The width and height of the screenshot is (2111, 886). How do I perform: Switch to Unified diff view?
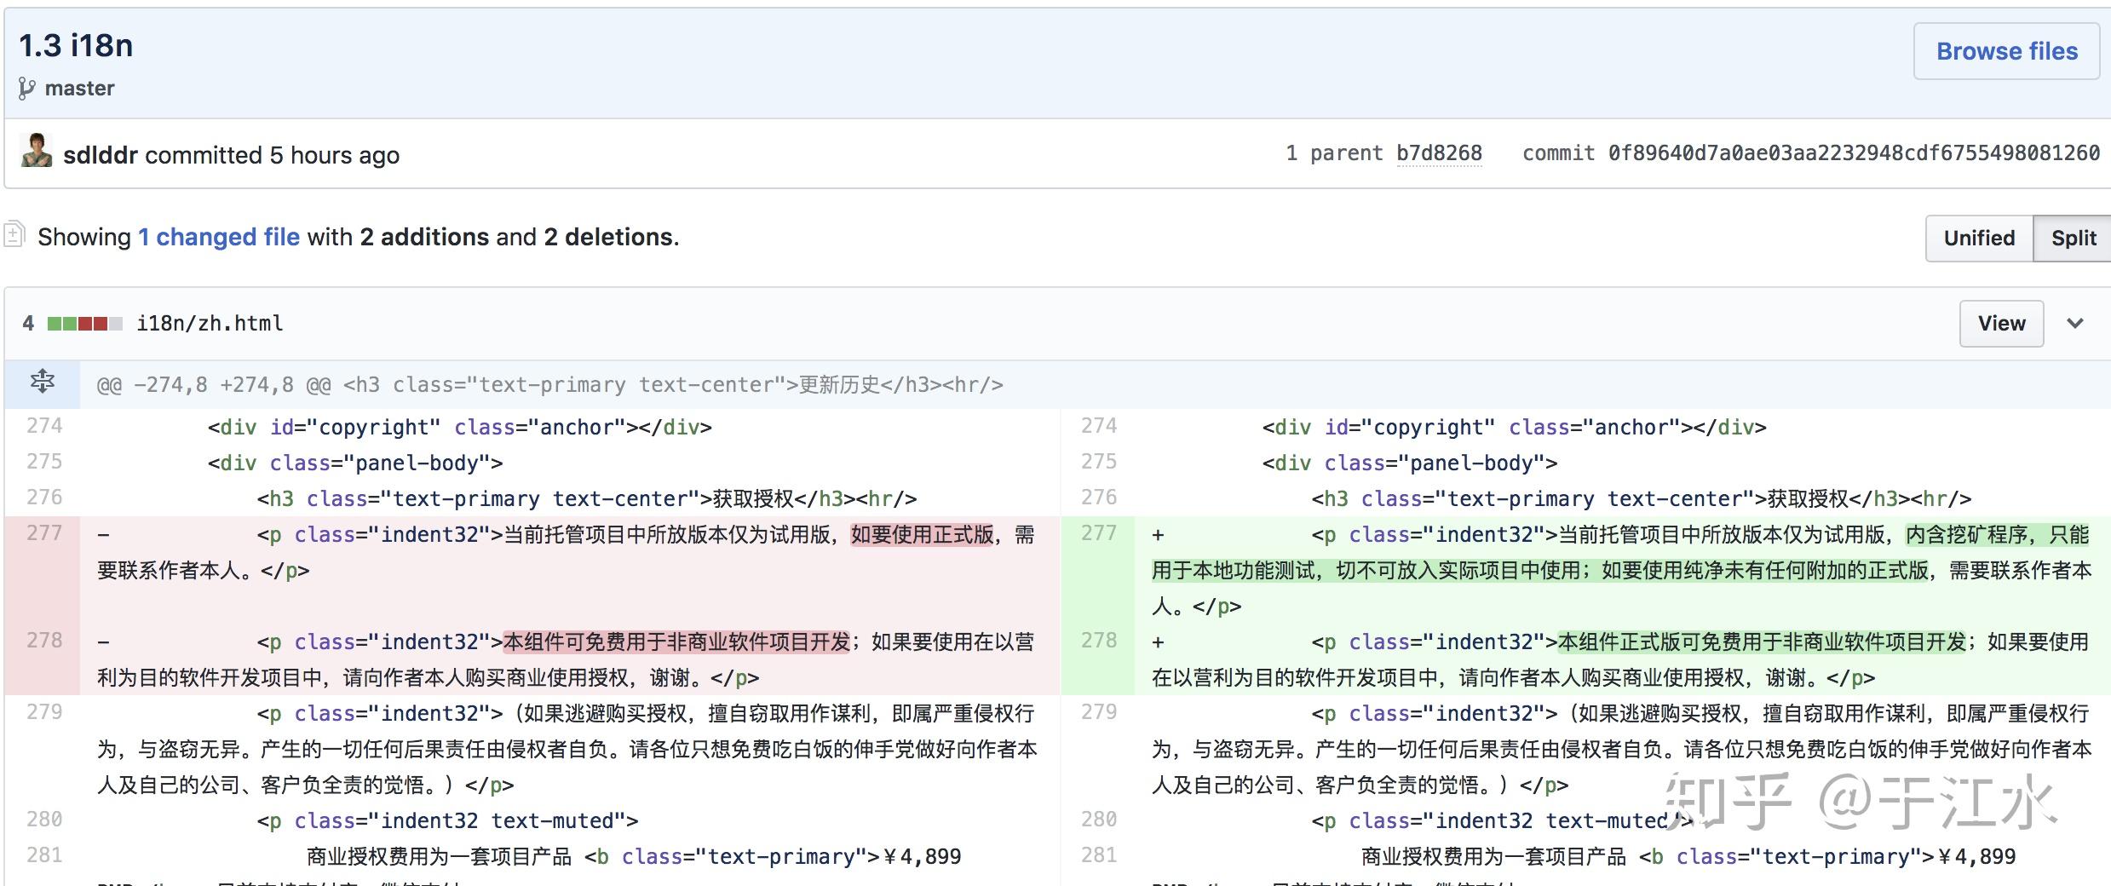[x=1979, y=239]
